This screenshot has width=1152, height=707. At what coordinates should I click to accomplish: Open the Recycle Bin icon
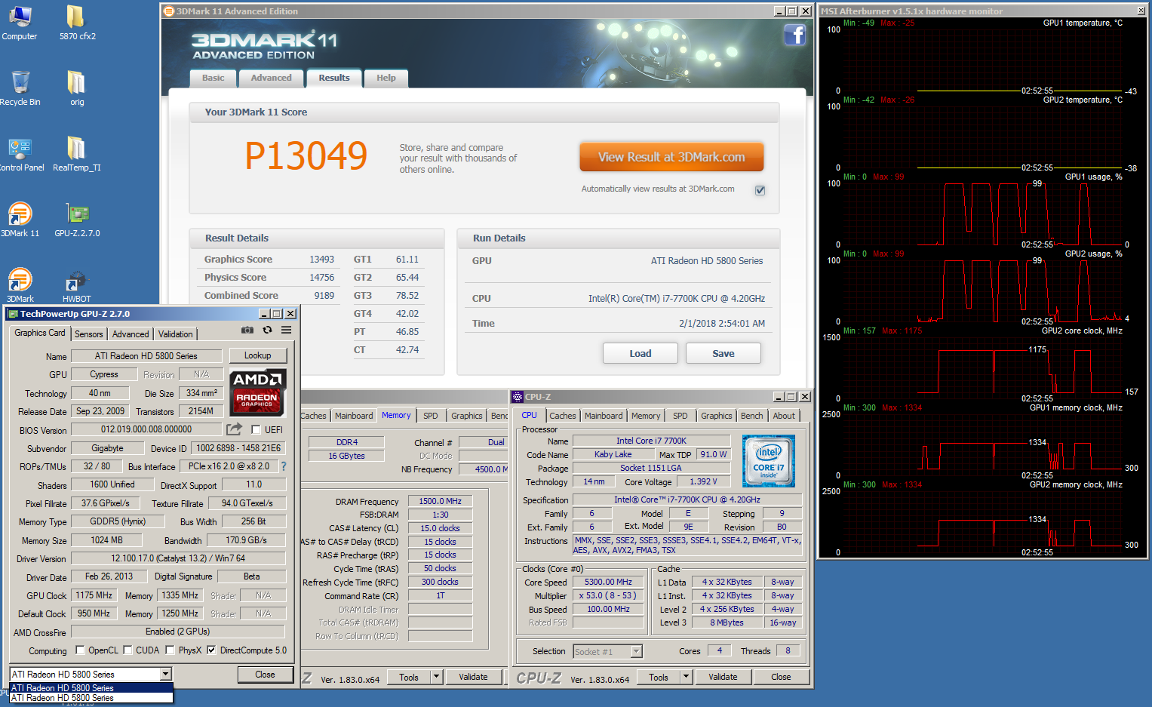(x=20, y=88)
